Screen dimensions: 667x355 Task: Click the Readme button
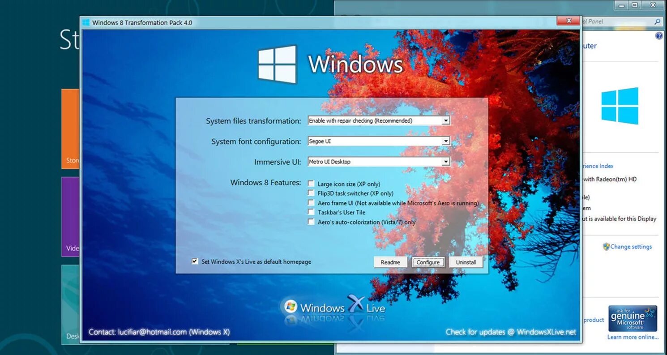point(390,262)
